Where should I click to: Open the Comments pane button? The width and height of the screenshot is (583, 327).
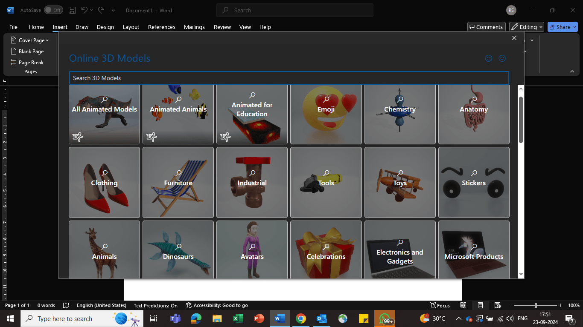click(487, 27)
